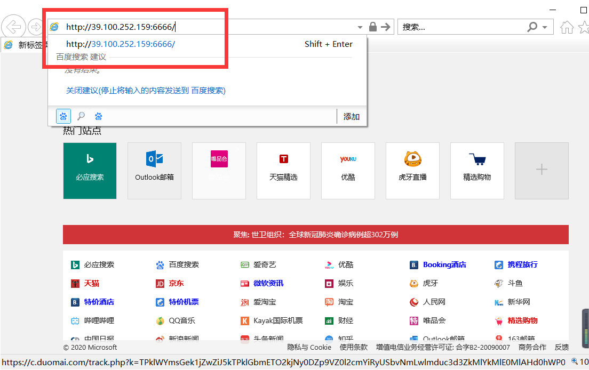Open the address bar history dropdown arrow
This screenshot has height=370, width=589.
click(360, 27)
